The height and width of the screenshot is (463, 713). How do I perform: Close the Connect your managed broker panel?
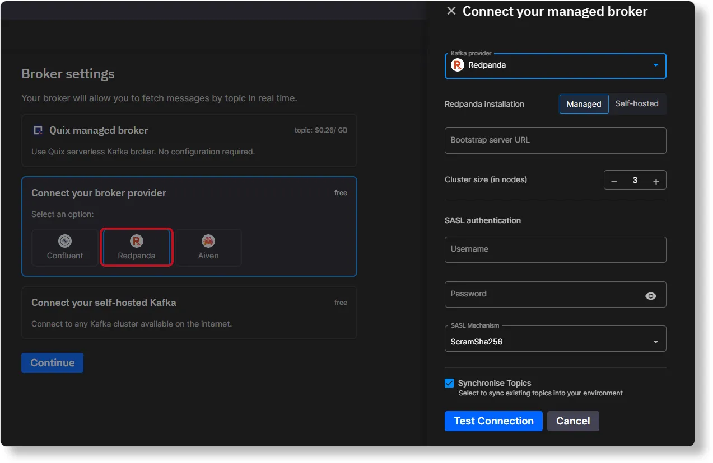[x=451, y=11]
